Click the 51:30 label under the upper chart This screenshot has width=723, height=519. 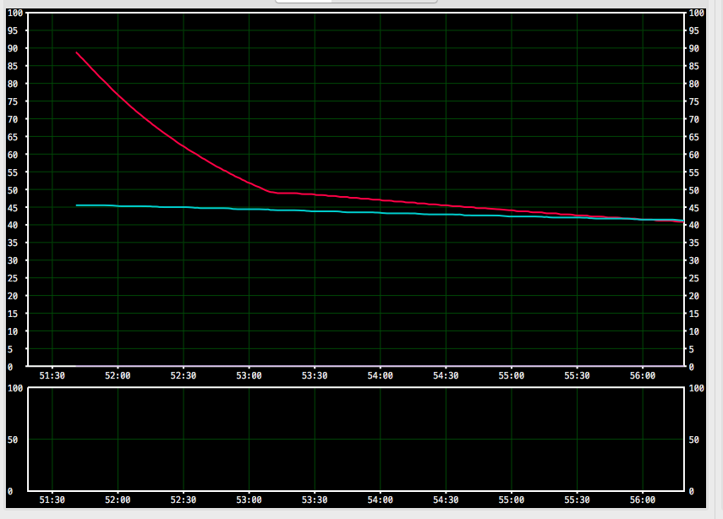(52, 375)
